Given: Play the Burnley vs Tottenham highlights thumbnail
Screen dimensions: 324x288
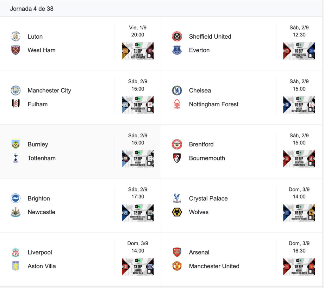Looking at the screenshot, I should (138, 159).
